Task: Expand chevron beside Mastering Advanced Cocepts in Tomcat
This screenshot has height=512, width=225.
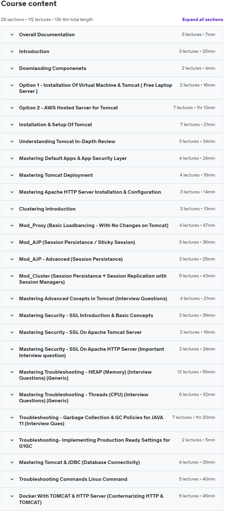Action: 12,299
